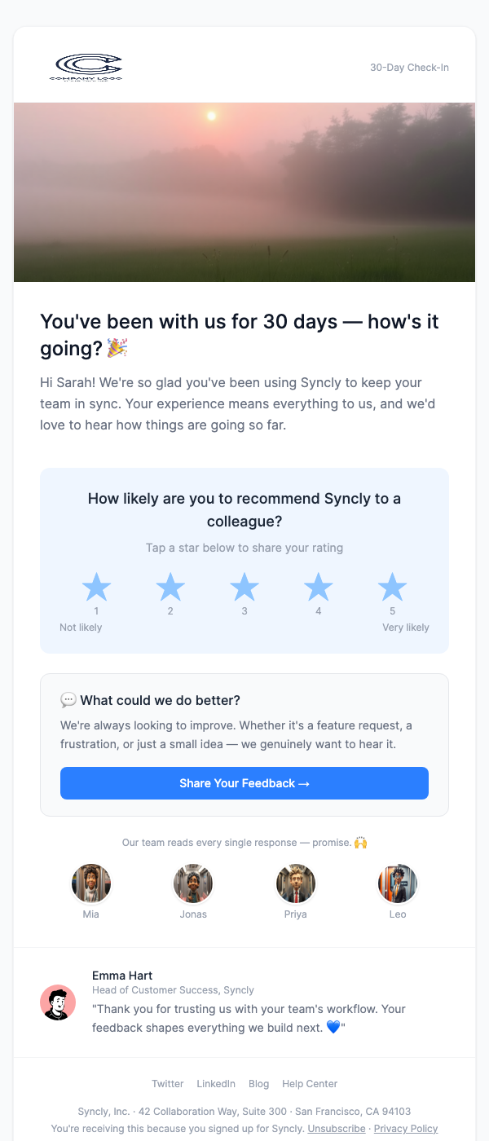Viewport: 489px width, 1141px height.
Task: Click the Syncly company logo
Action: point(88,67)
